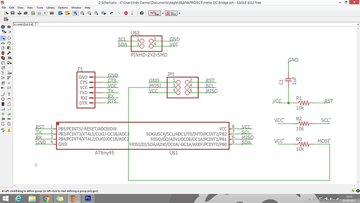Switch to board with Generate/Switch icon

click(33, 13)
